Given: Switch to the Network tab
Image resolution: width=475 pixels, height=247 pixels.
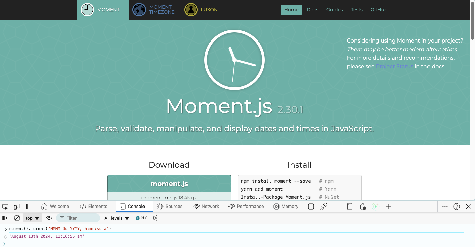Looking at the screenshot, I should click(206, 207).
